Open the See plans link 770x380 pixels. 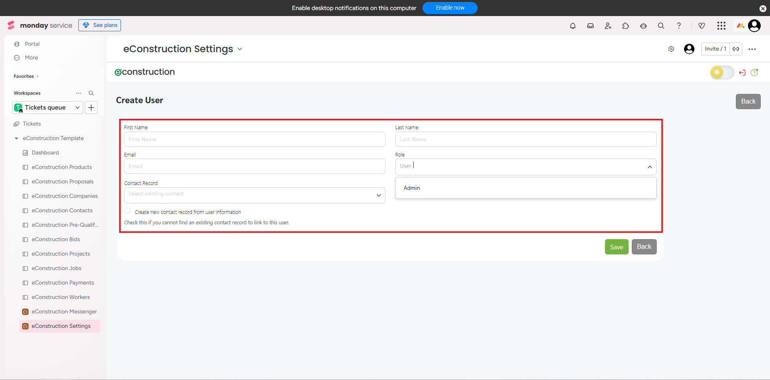coord(100,25)
